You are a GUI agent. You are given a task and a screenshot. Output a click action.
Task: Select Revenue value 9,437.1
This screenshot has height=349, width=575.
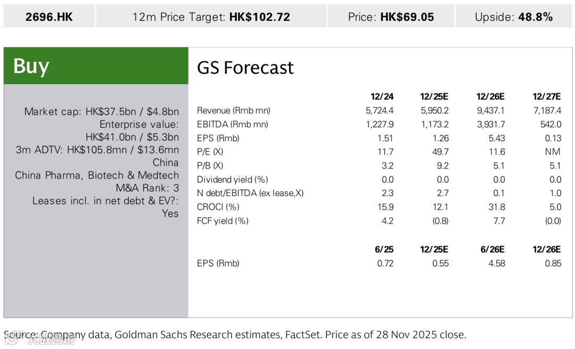[x=491, y=110]
